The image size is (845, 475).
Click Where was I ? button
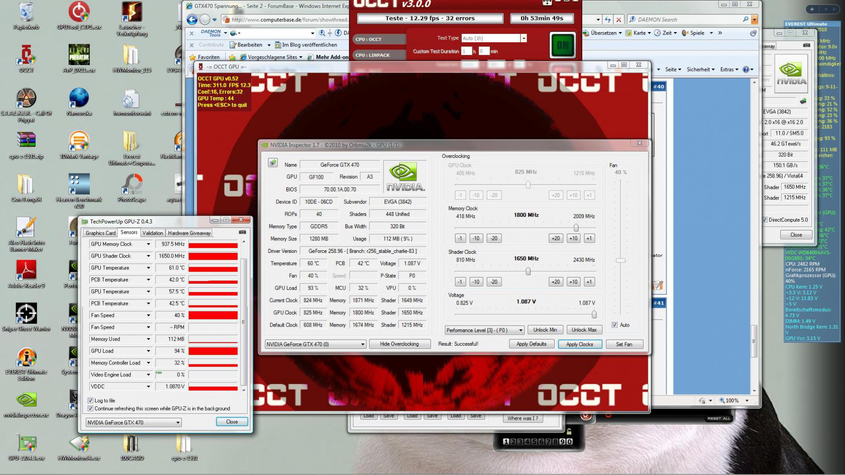(x=522, y=418)
